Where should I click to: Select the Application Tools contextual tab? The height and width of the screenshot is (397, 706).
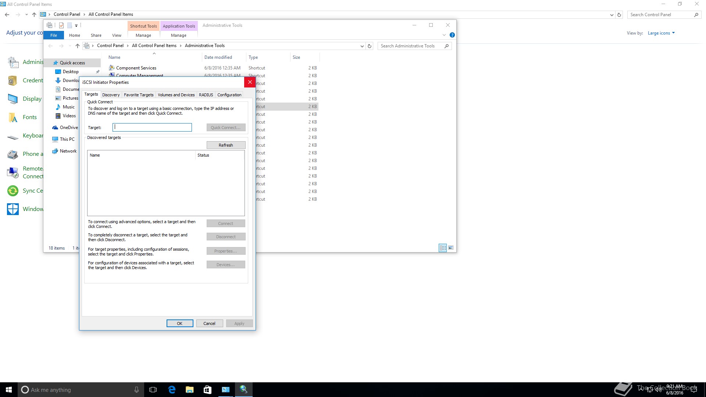(x=179, y=26)
